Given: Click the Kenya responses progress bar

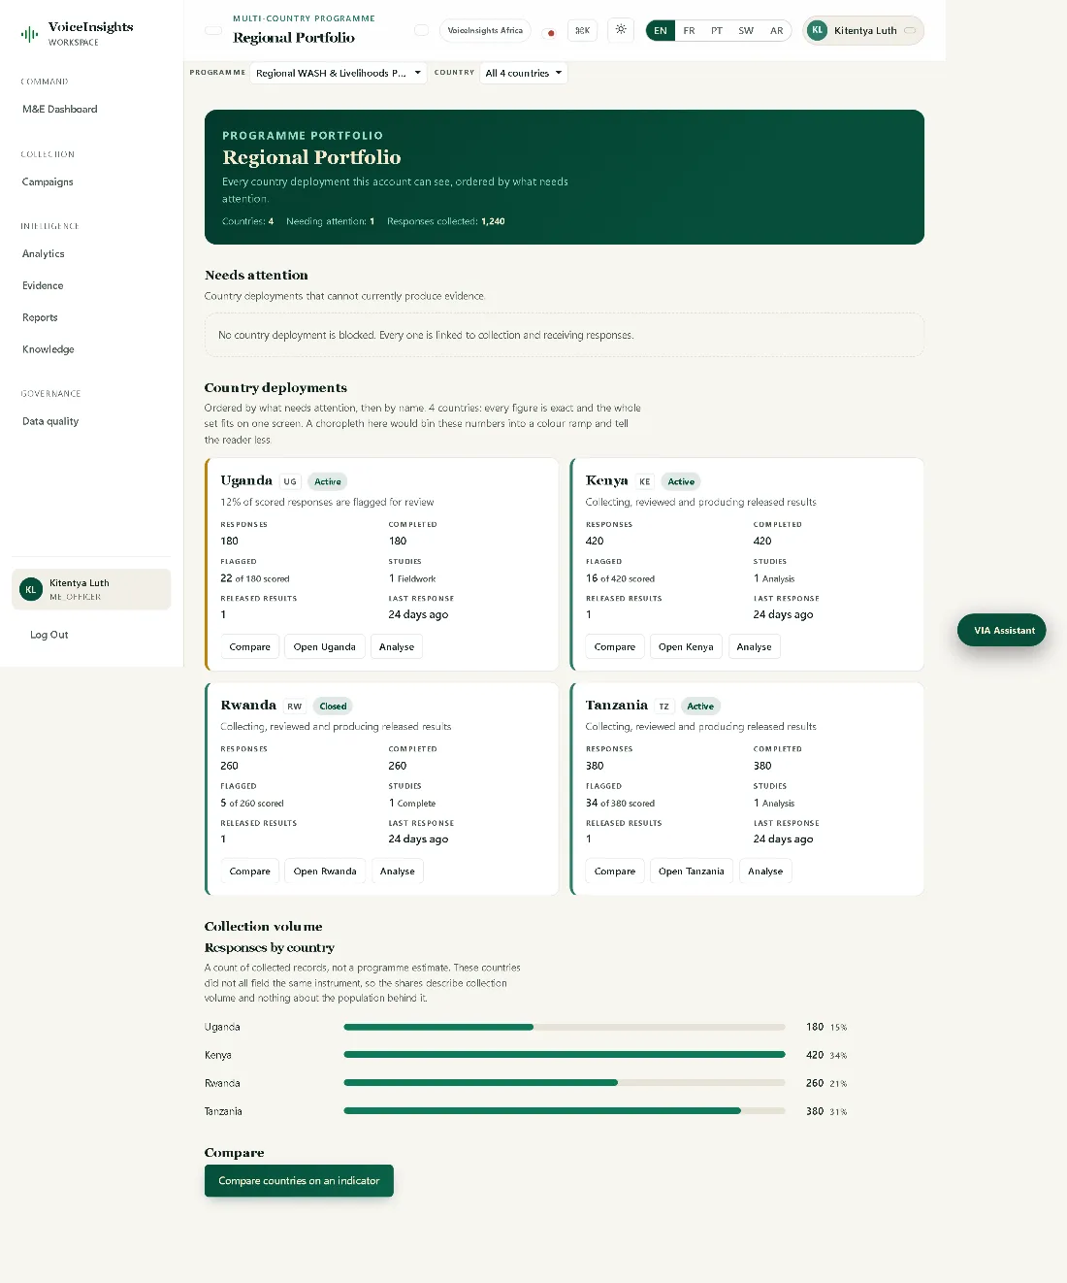Looking at the screenshot, I should point(565,1055).
